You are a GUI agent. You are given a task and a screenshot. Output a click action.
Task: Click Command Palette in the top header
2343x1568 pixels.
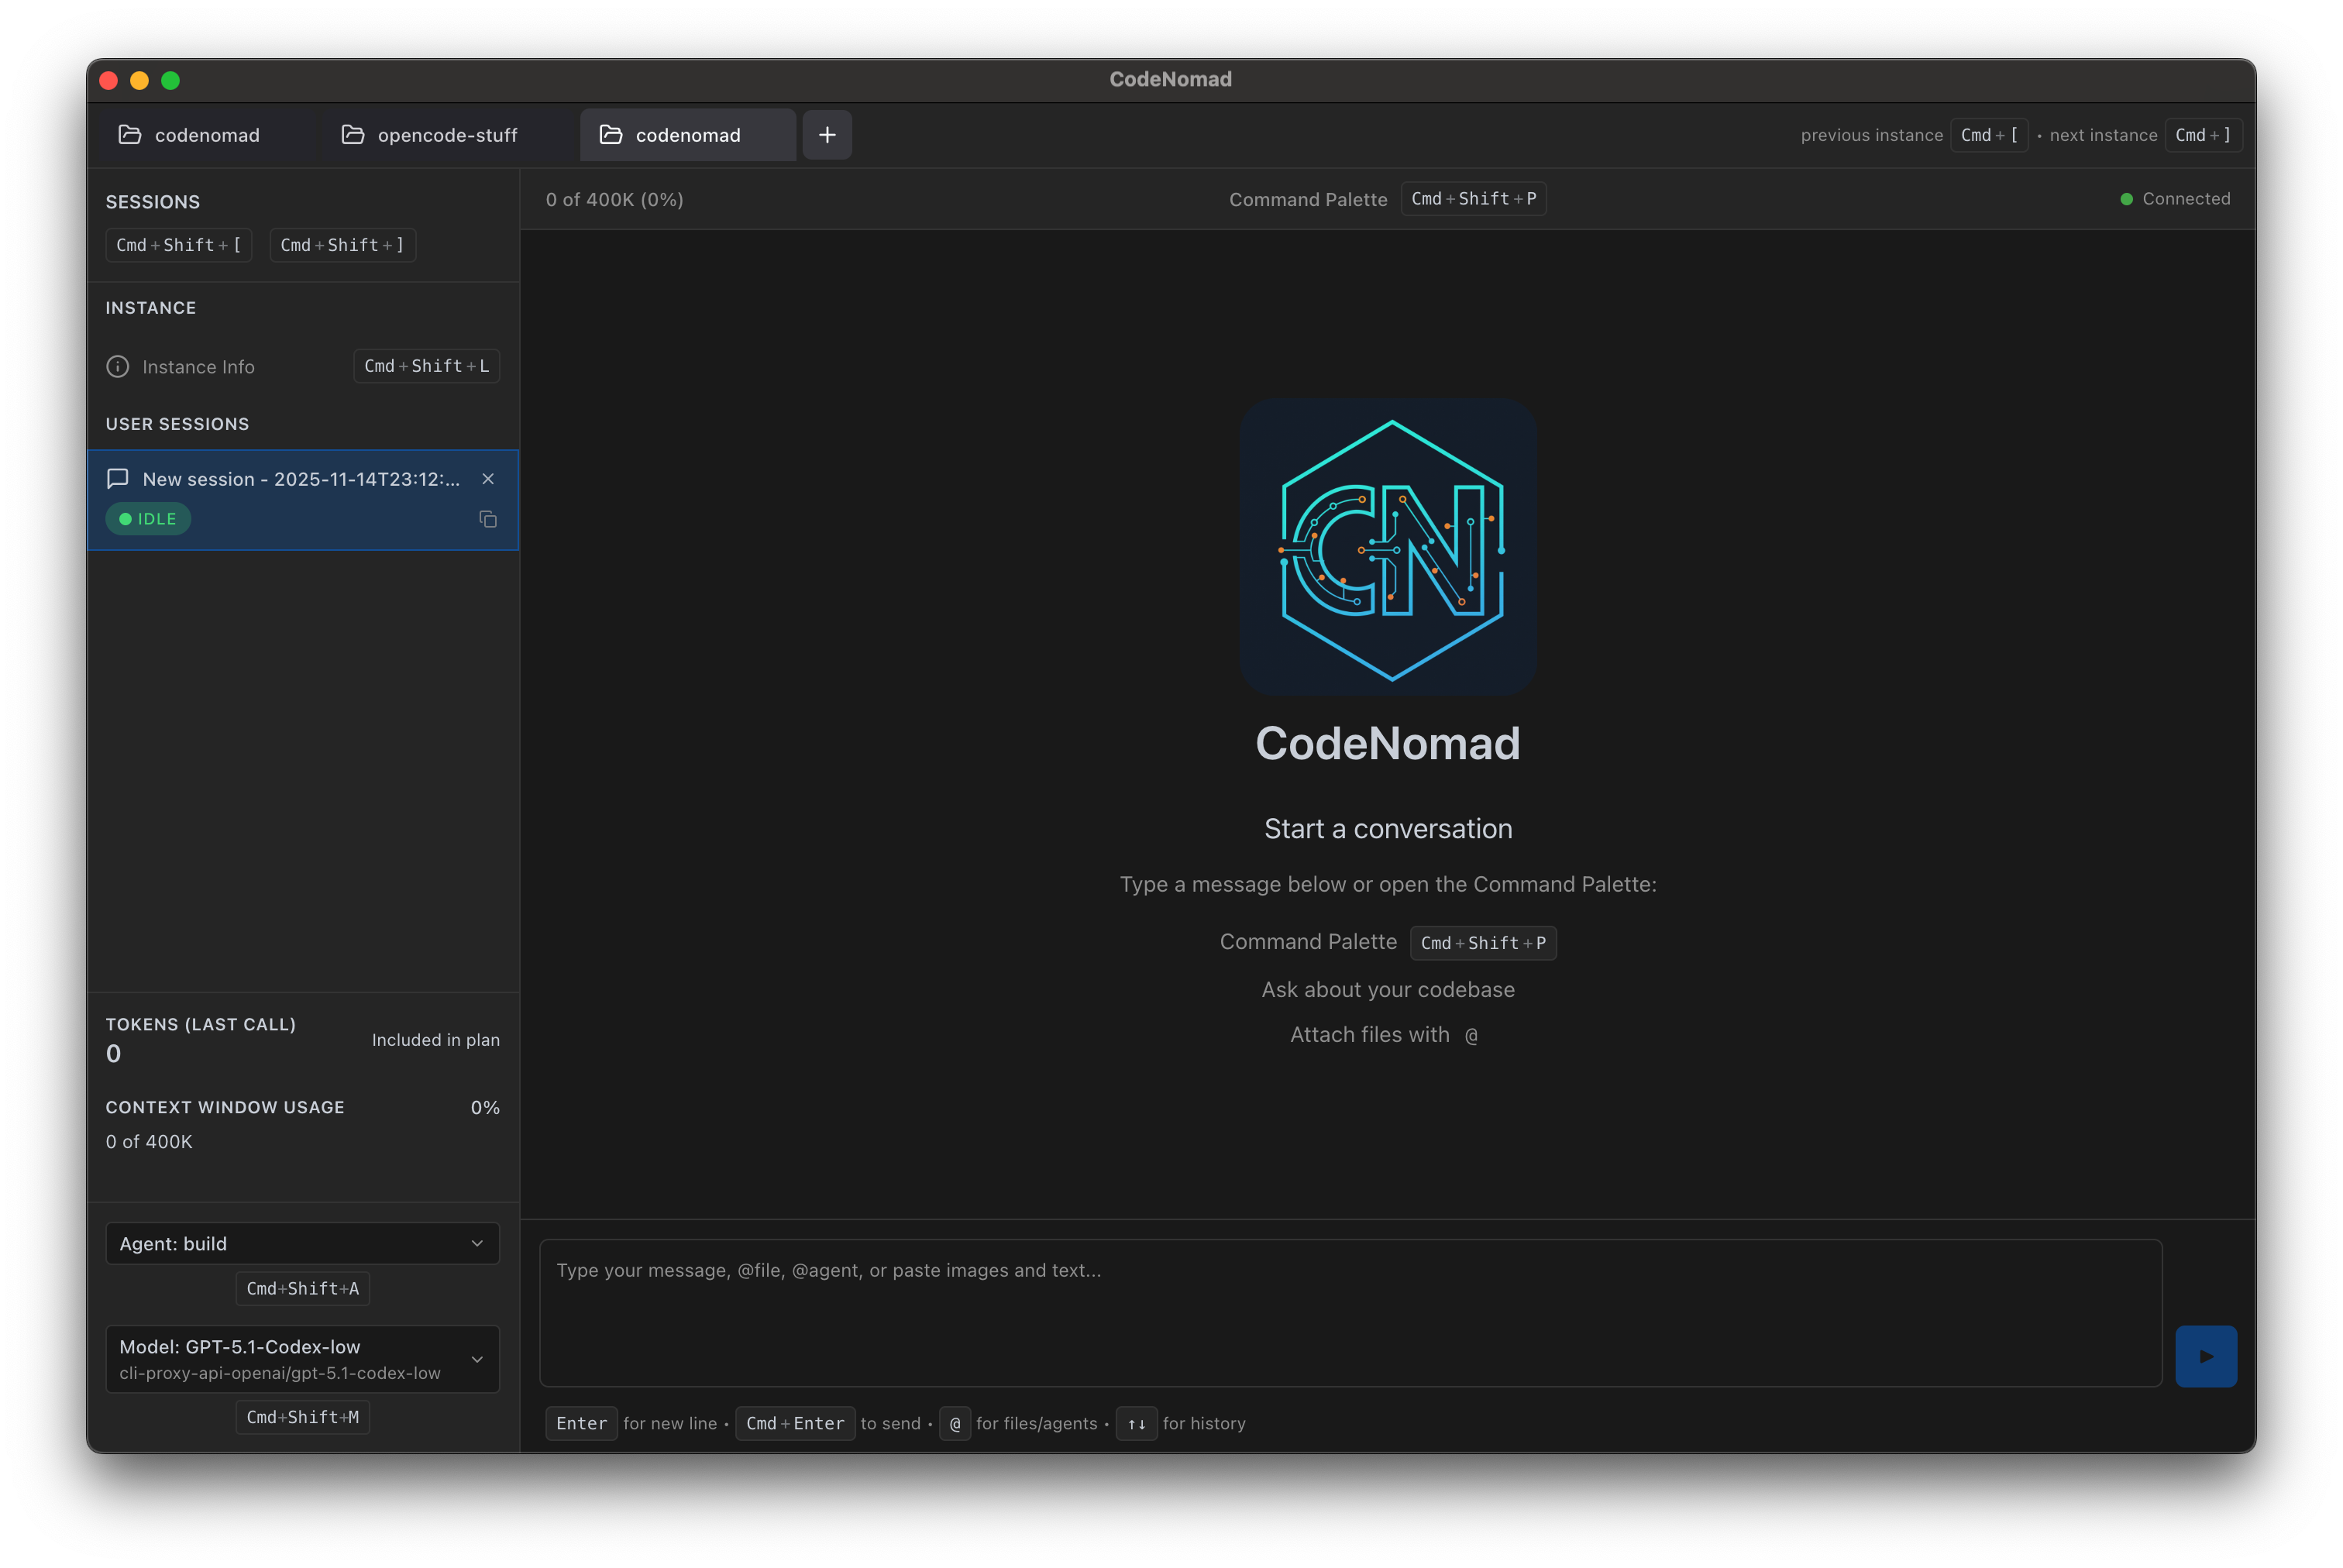1307,199
